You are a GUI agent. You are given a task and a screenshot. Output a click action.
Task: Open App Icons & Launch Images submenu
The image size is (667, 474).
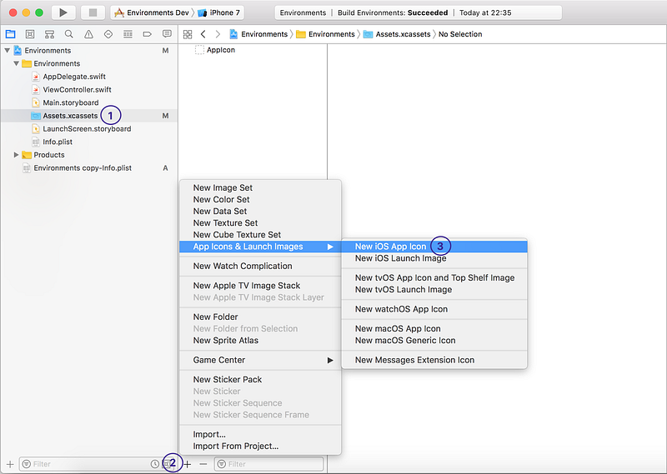pos(260,247)
